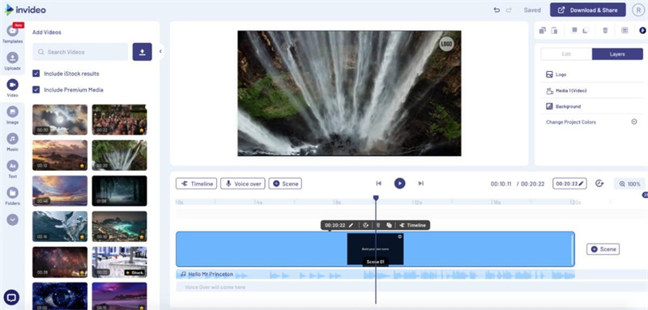Open the Templates sidebar section

tap(12, 33)
